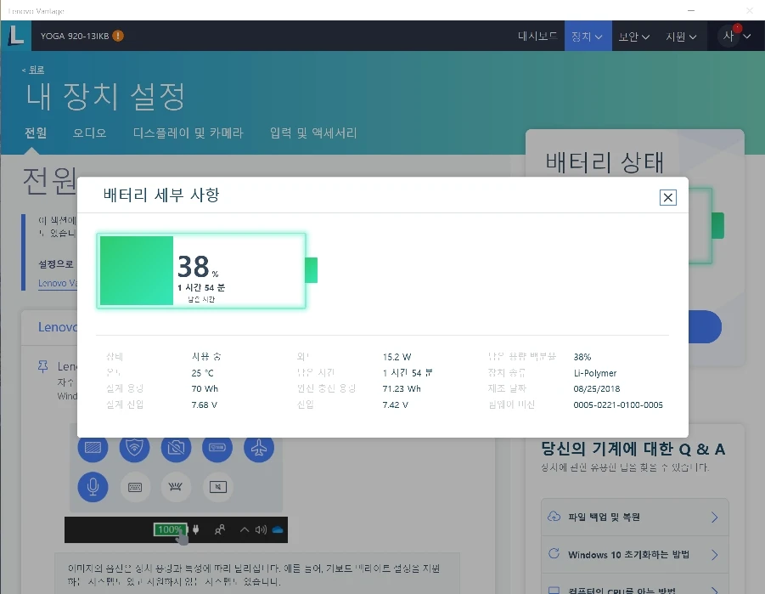Click the speaker volume icon in taskbar image
This screenshot has height=594, width=765.
pos(261,529)
